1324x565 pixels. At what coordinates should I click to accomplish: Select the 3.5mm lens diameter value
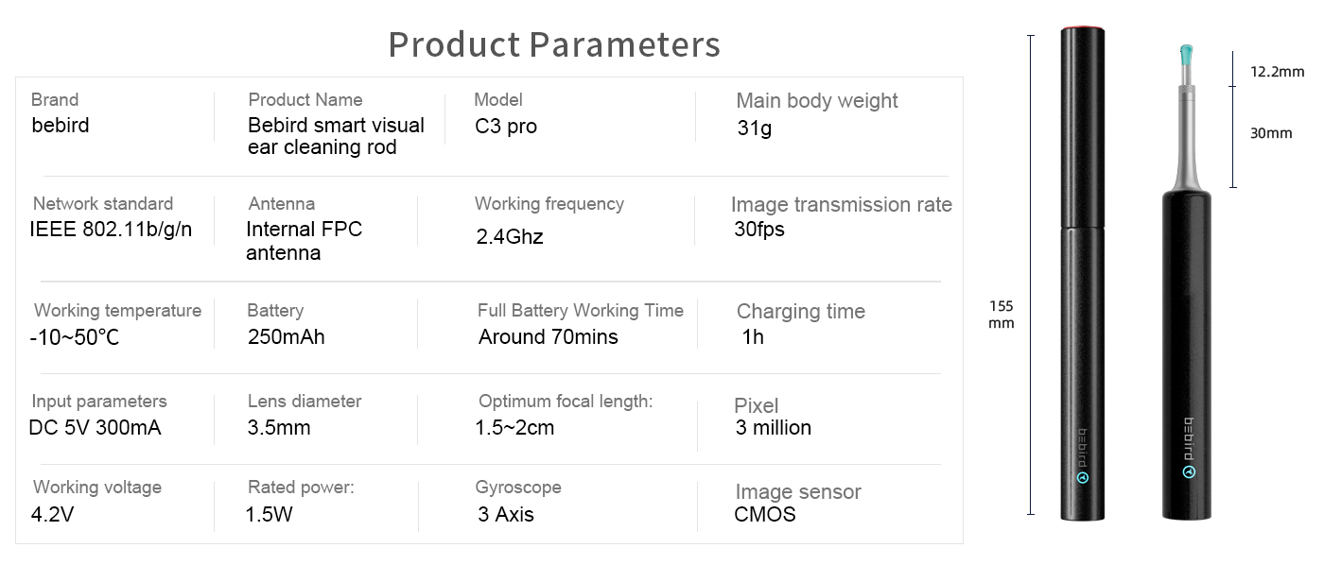[x=278, y=428]
